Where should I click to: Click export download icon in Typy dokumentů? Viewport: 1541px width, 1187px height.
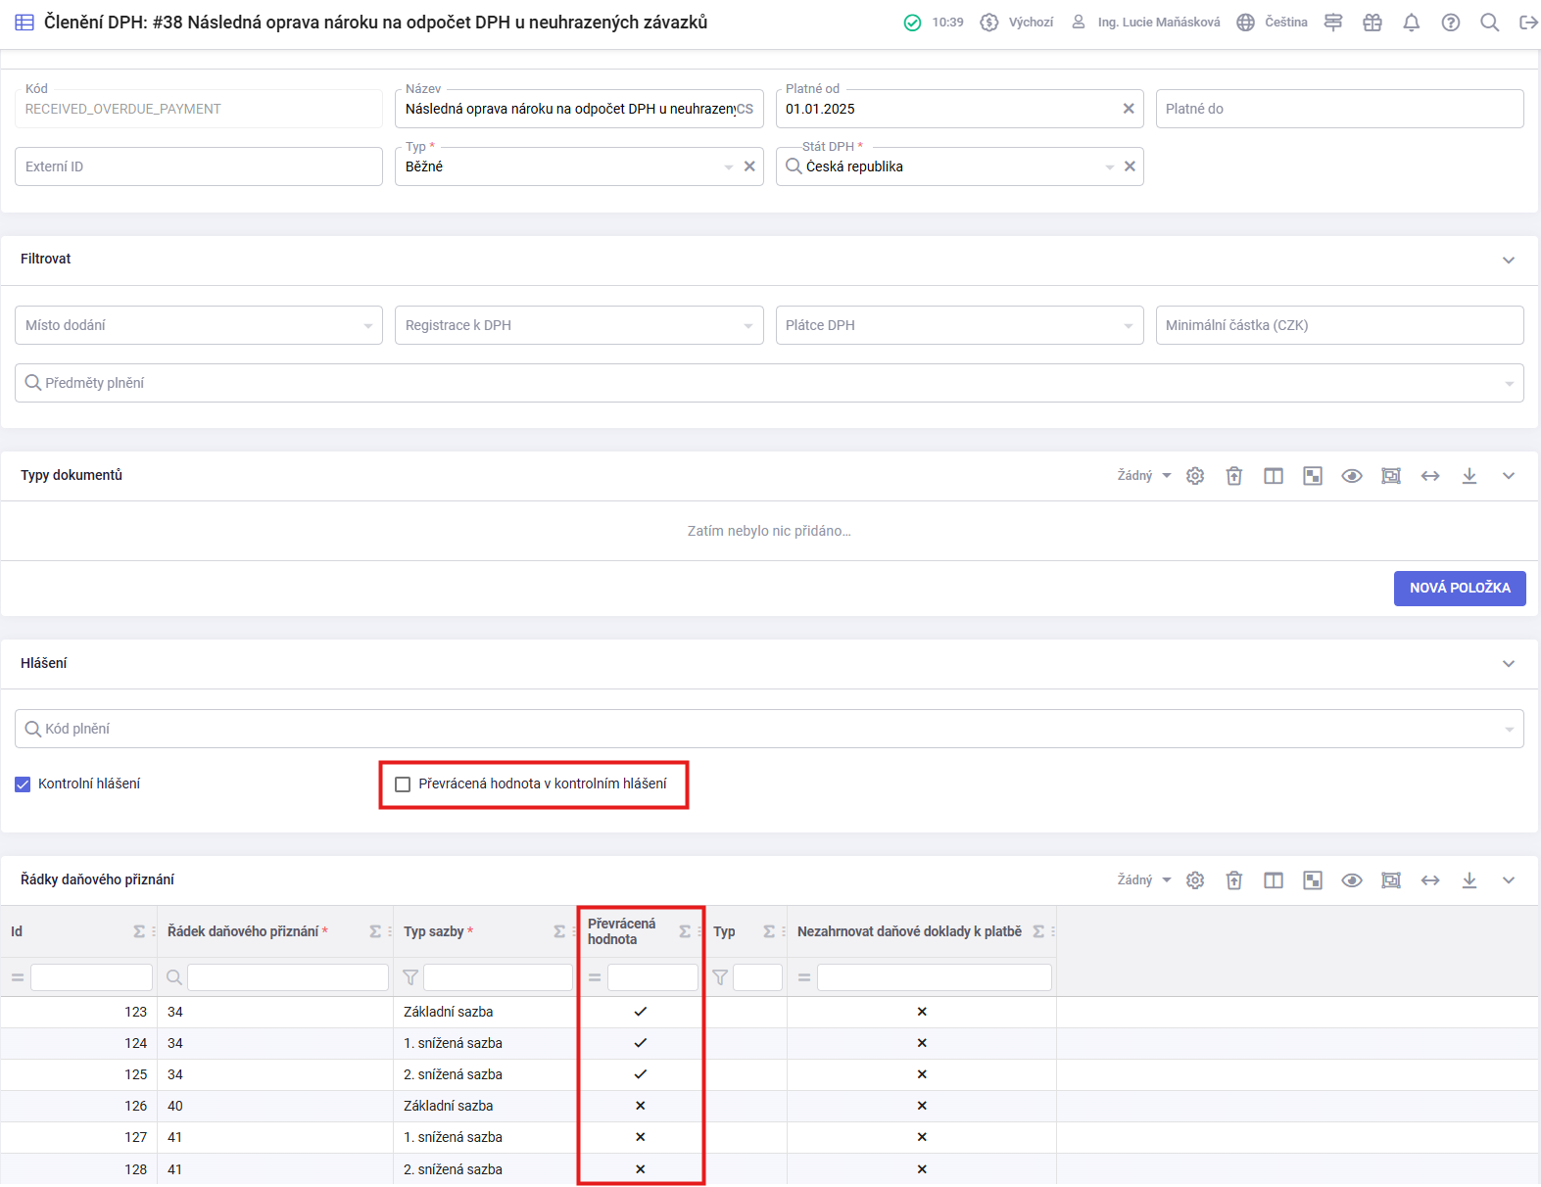click(x=1469, y=476)
